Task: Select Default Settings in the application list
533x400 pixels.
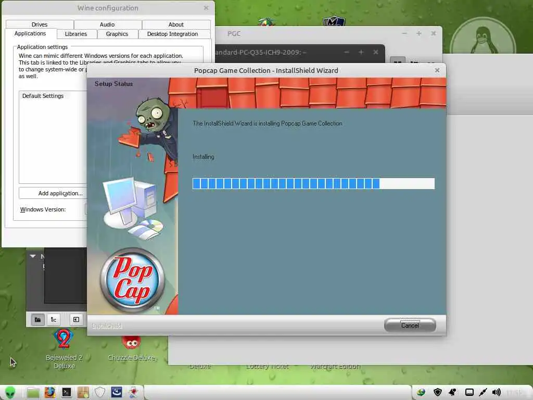Action: [x=43, y=96]
